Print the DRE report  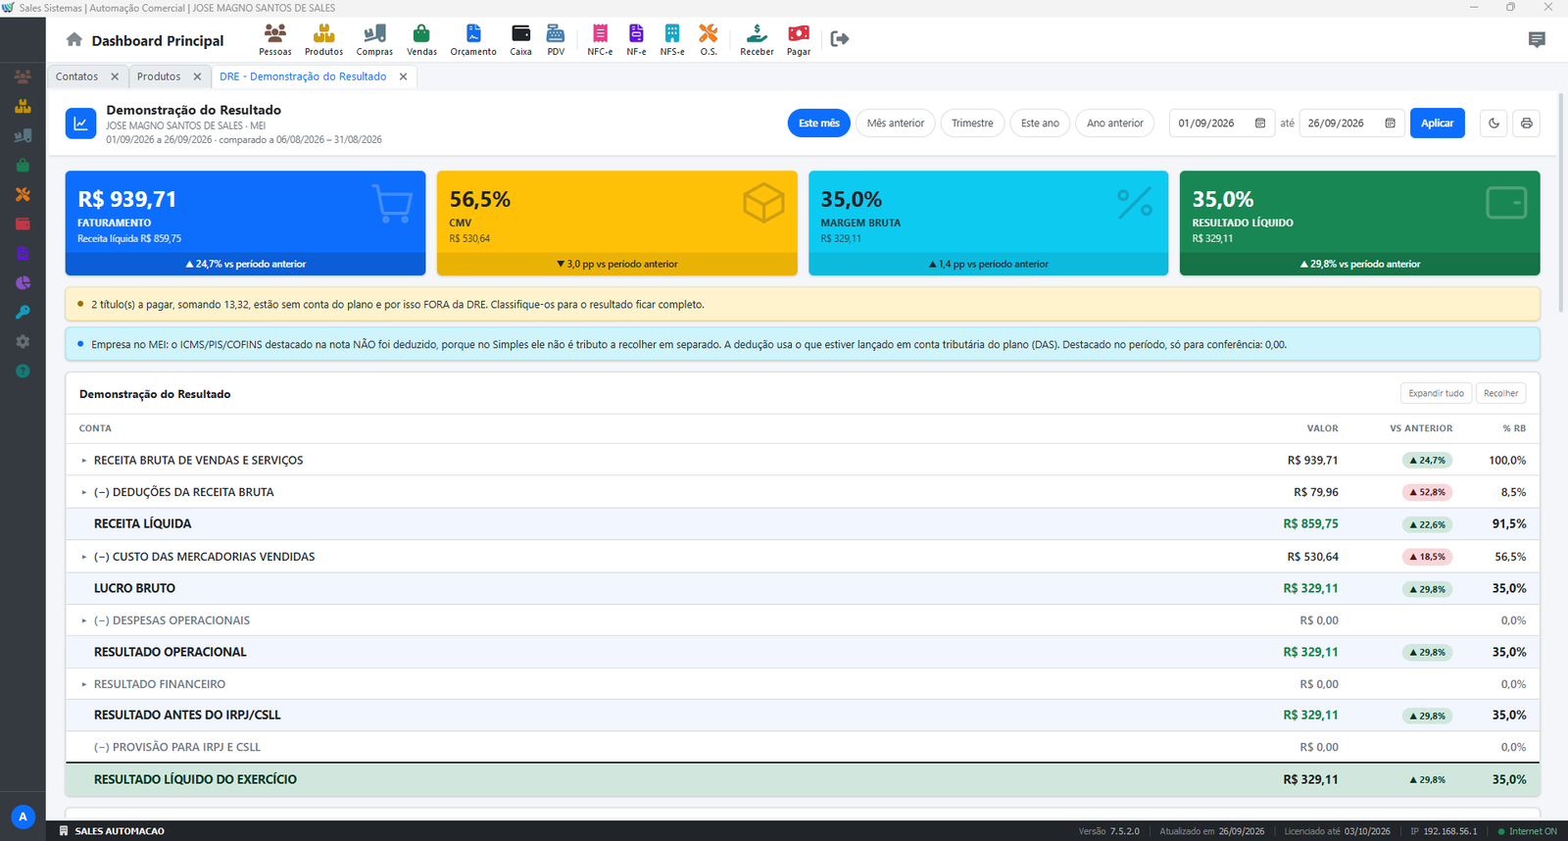pyautogui.click(x=1526, y=124)
